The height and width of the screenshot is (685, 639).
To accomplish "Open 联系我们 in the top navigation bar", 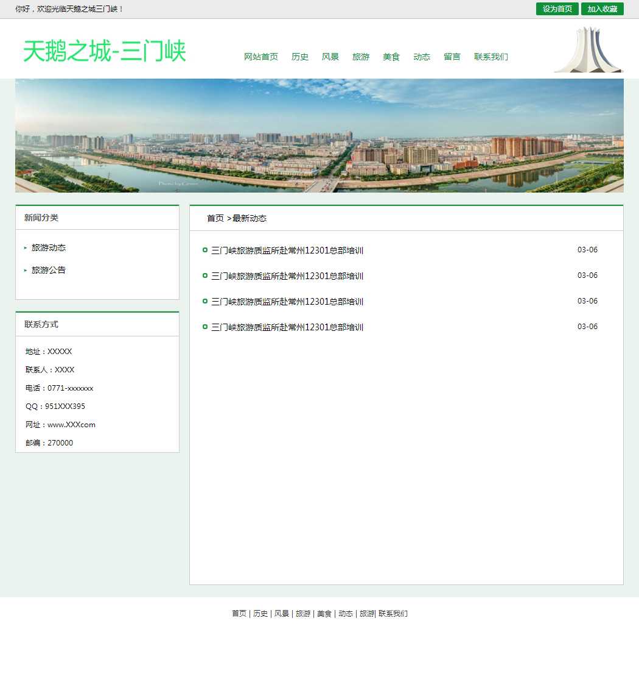I will pyautogui.click(x=491, y=57).
